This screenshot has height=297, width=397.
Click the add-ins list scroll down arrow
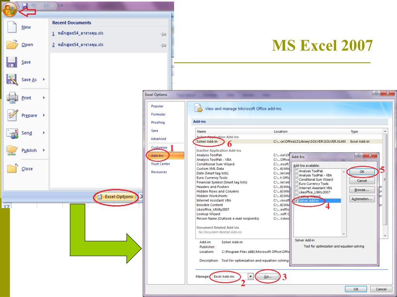tap(385, 236)
